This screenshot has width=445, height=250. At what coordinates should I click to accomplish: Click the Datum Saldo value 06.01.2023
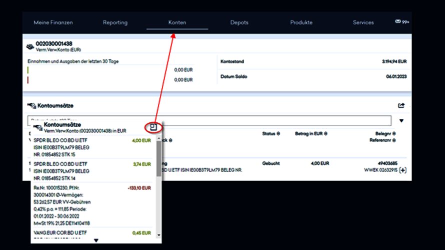coord(396,76)
